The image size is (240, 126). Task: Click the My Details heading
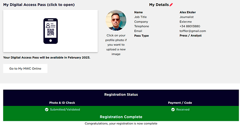pyautogui.click(x=159, y=5)
